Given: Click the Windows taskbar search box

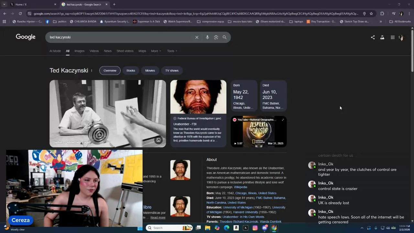Looking at the screenshot, I should (x=169, y=228).
